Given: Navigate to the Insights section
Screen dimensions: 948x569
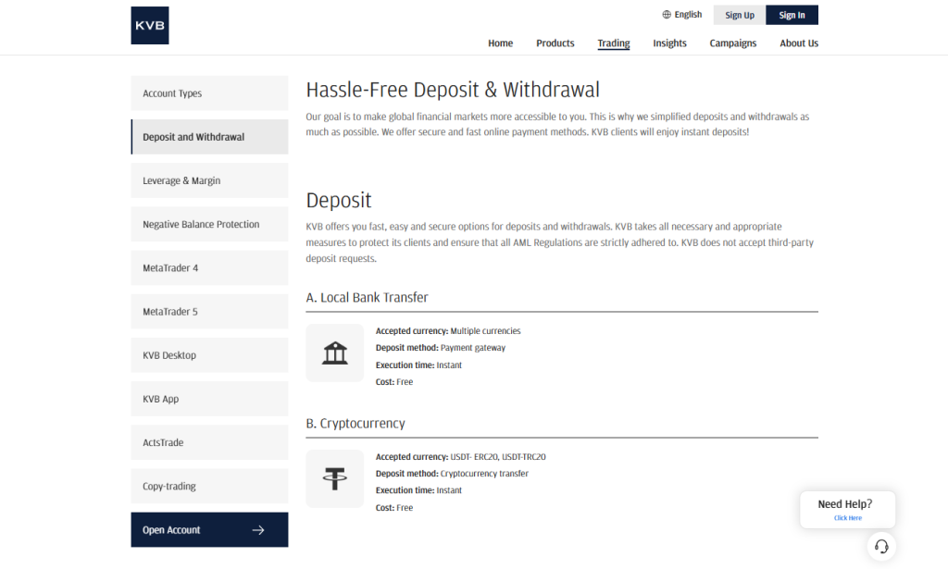Looking at the screenshot, I should (x=669, y=43).
